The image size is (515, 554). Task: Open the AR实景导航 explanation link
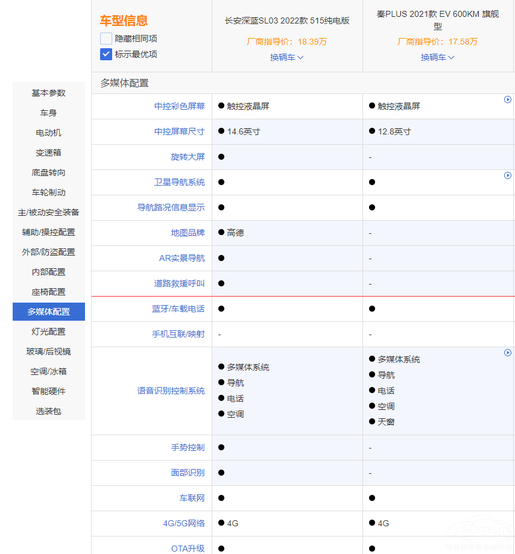[182, 258]
